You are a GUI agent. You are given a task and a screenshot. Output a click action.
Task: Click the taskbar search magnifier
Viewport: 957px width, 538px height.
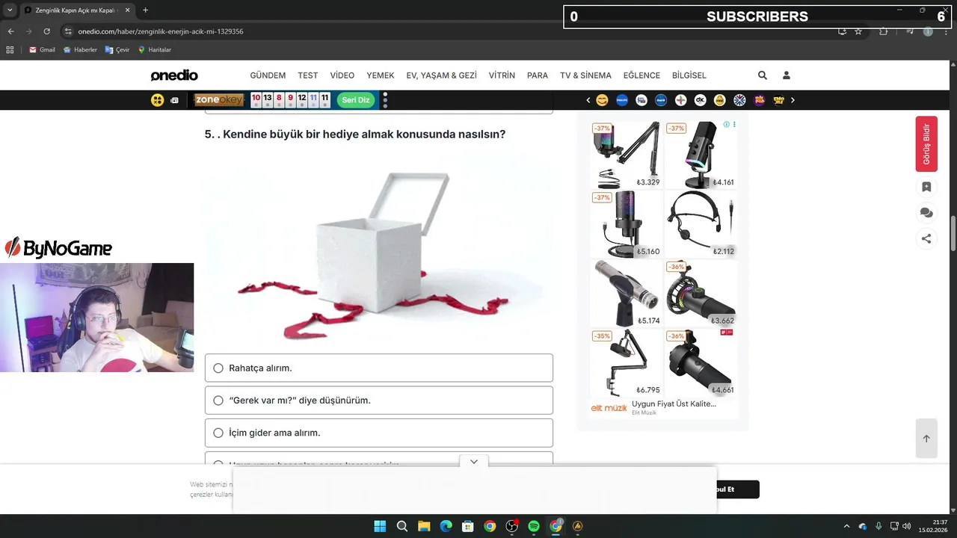402,526
